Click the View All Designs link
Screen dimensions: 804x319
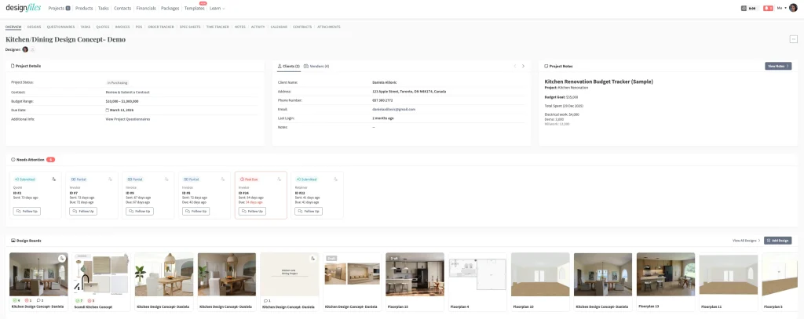746,240
